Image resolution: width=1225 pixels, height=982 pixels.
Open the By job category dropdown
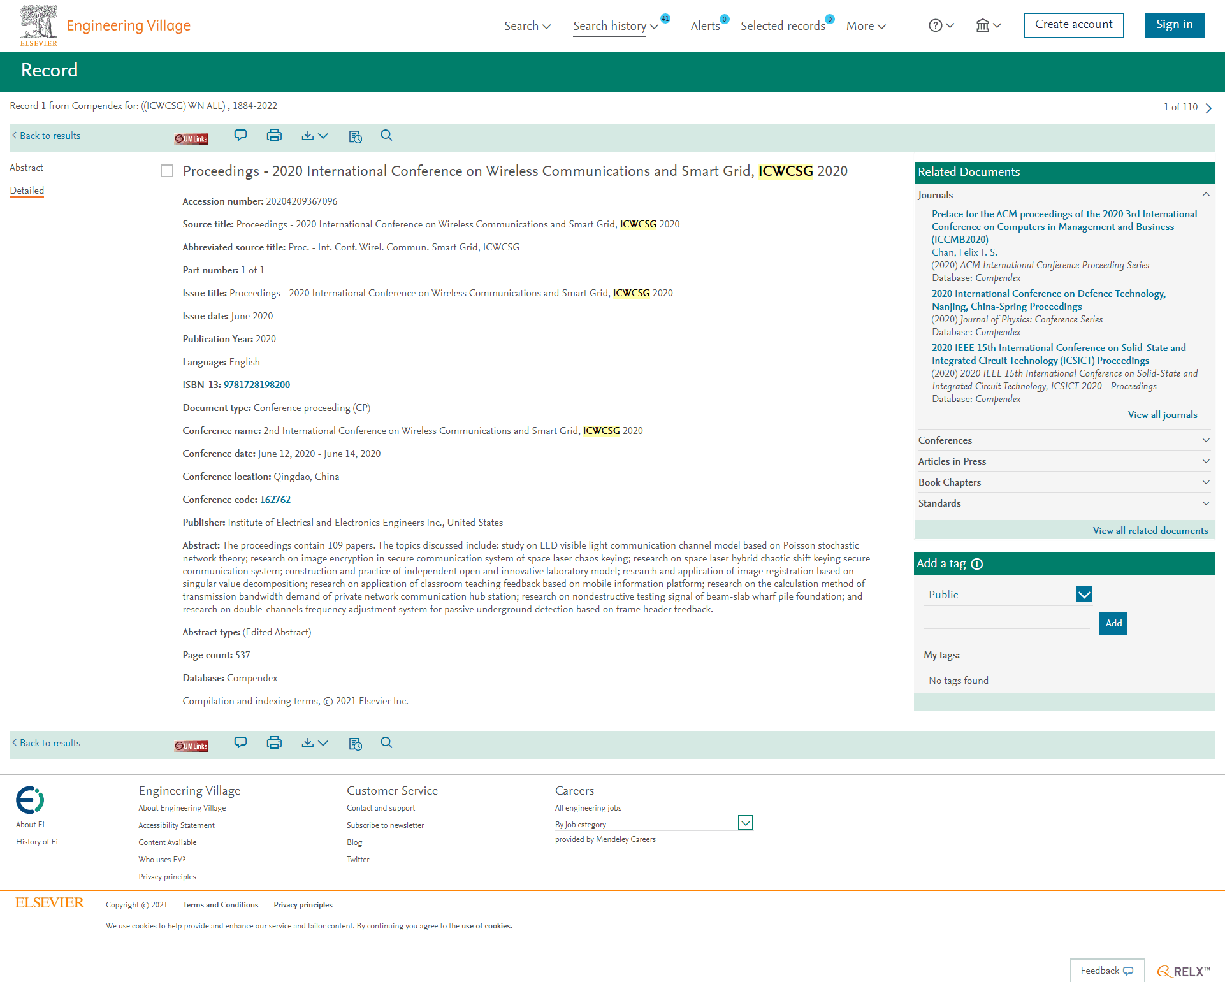point(745,823)
